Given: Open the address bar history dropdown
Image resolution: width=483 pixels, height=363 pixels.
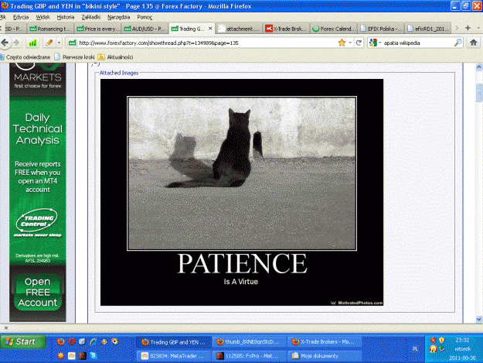Looking at the screenshot, I should (350, 43).
